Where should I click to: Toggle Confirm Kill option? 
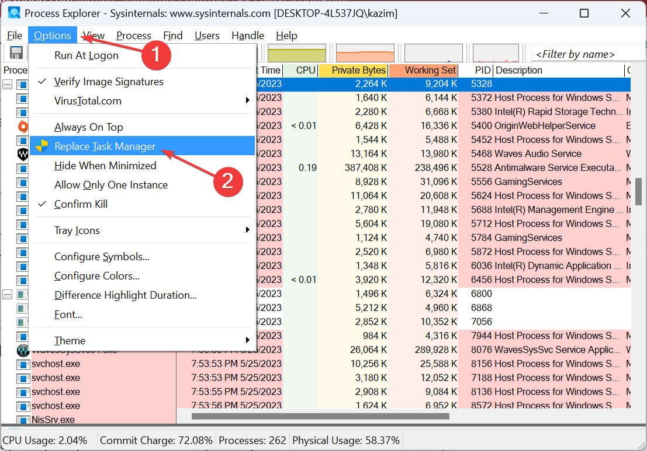click(x=142, y=204)
